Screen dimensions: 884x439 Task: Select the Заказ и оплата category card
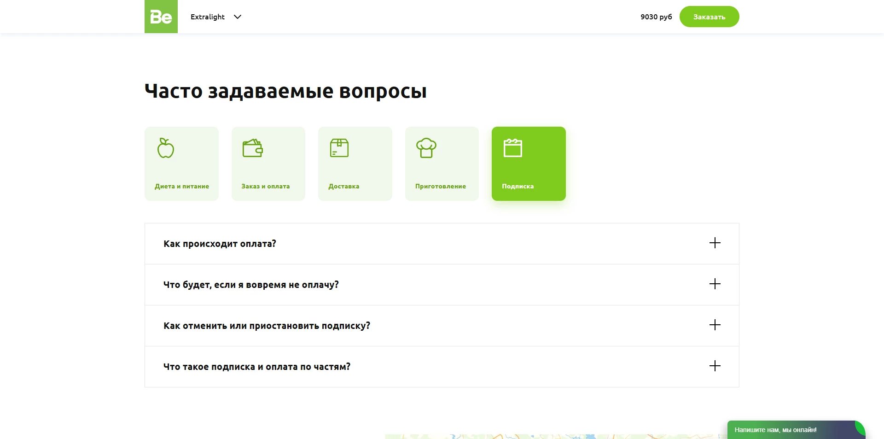point(268,164)
